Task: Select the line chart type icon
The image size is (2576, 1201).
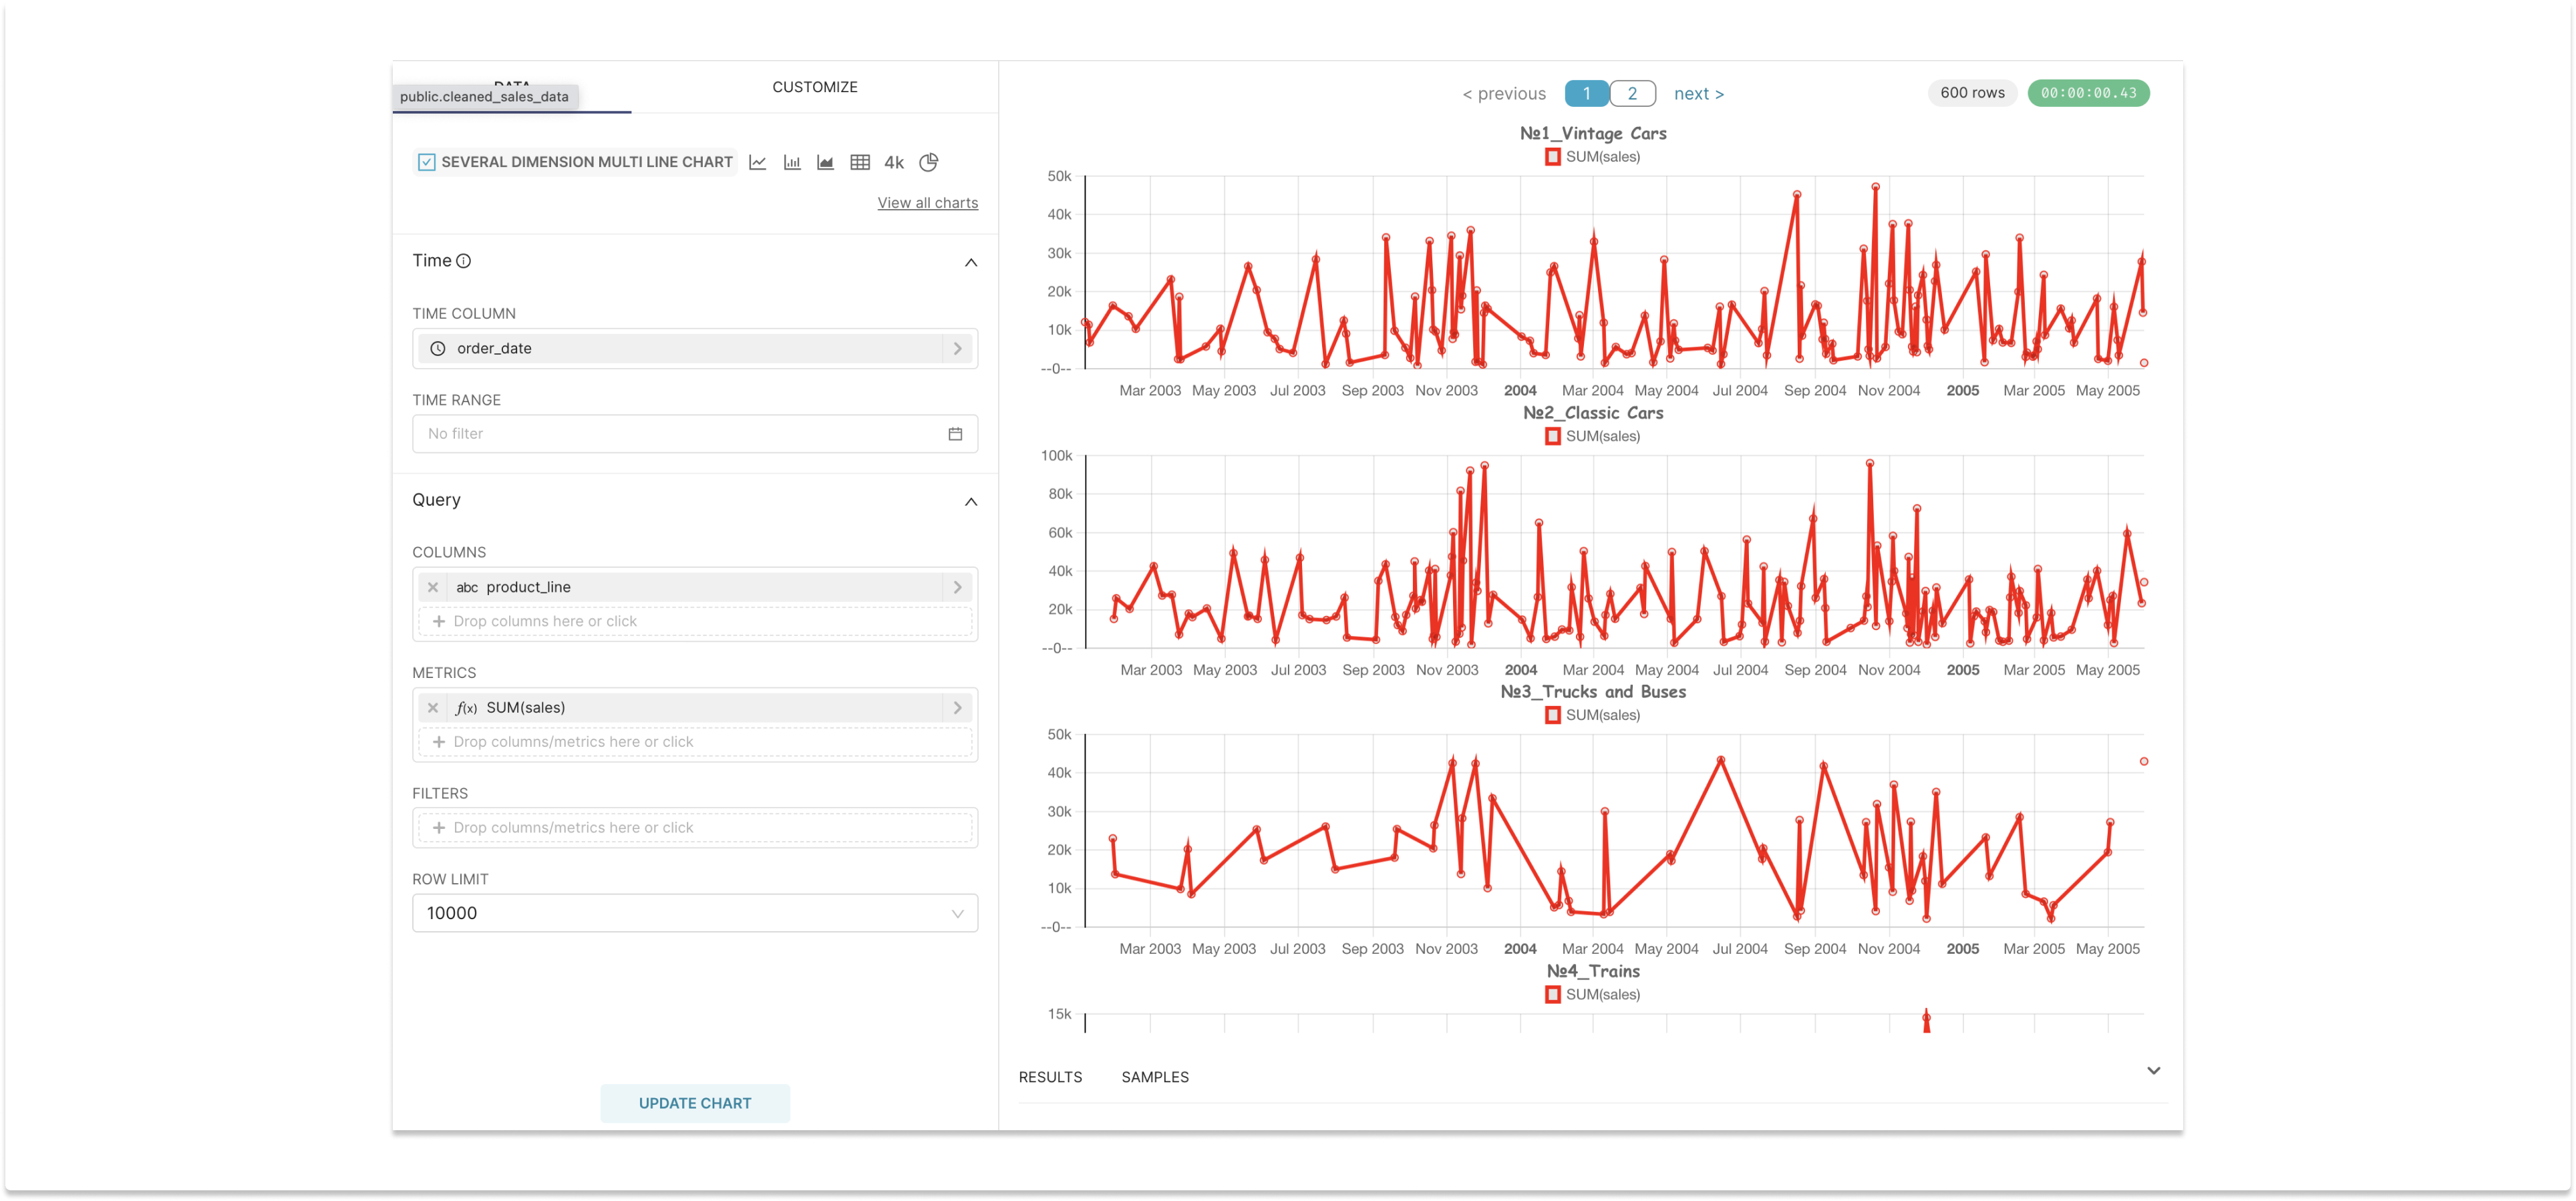Action: 758,162
